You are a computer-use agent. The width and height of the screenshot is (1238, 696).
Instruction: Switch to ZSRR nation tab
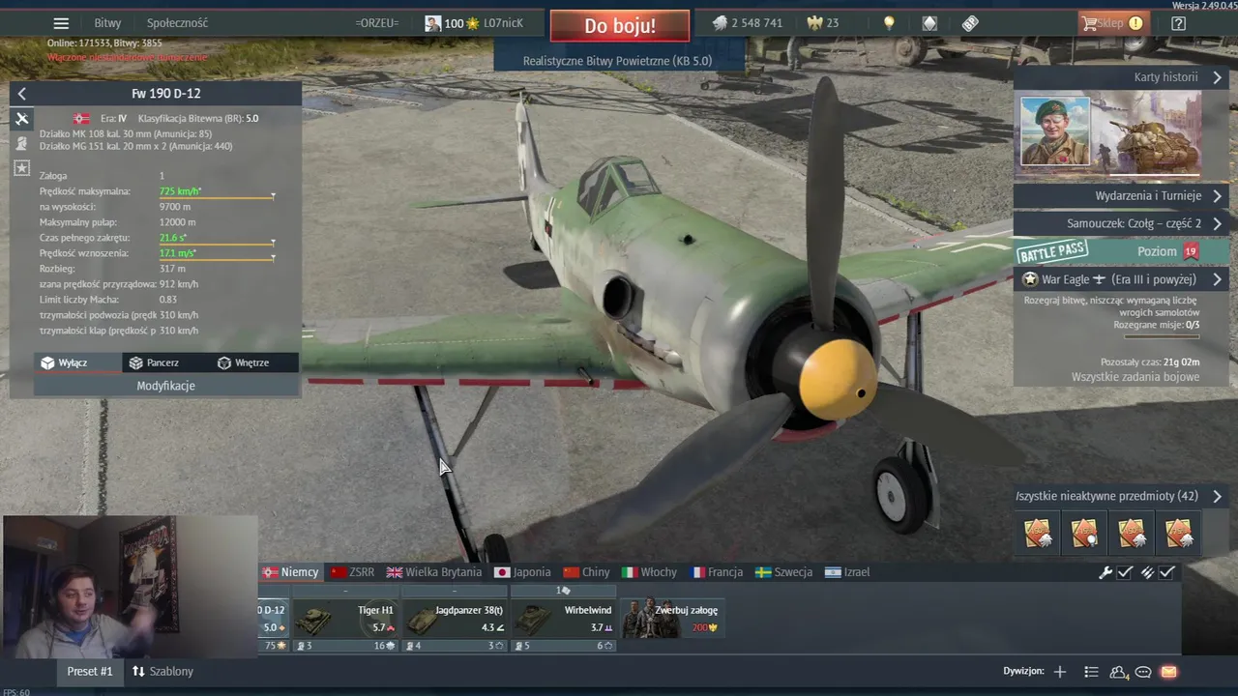353,572
